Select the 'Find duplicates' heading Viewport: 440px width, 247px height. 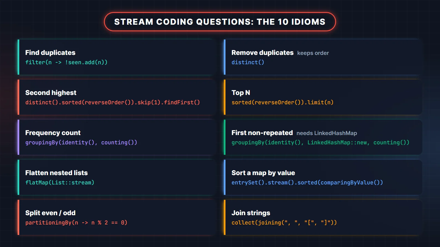tap(50, 52)
